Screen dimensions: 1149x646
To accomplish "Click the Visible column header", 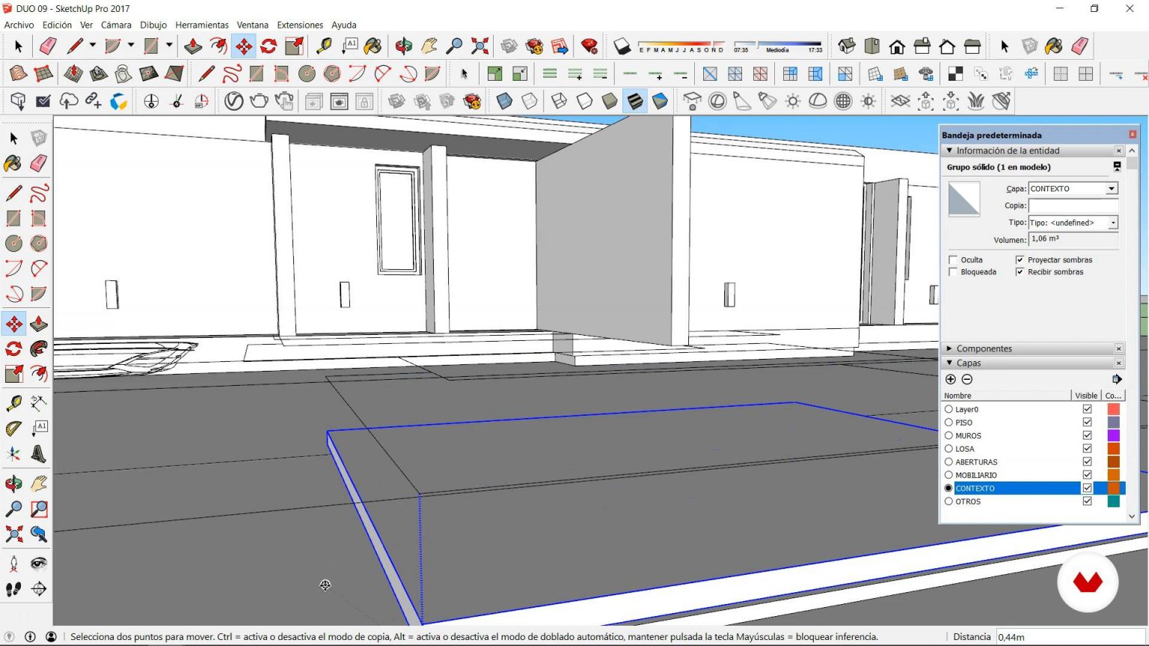I will click(1086, 396).
